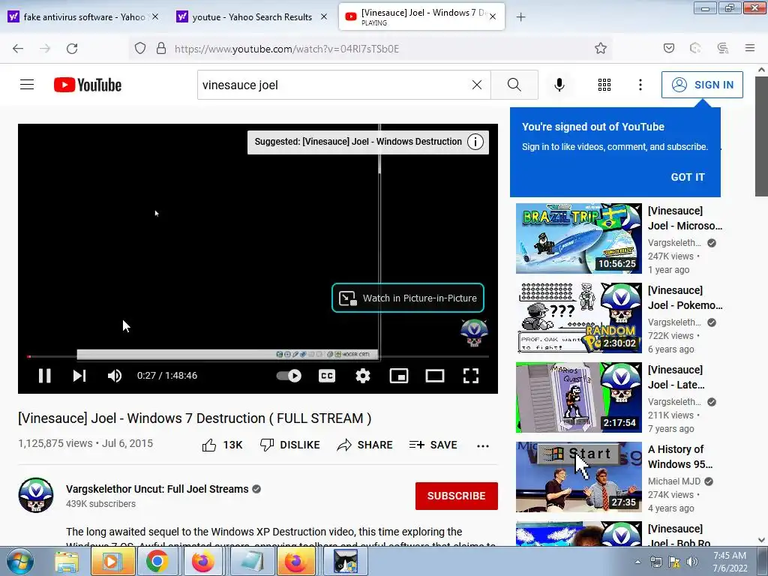Open the taskbar clock showing 7:45 AM

[x=730, y=562]
